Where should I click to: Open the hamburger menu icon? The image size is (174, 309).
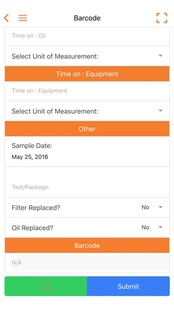click(x=23, y=18)
